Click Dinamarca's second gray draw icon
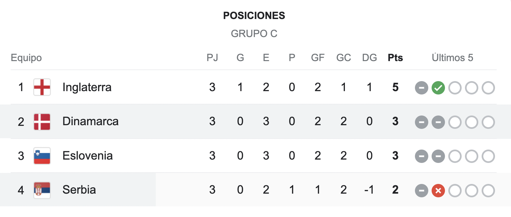511x217 pixels. [438, 122]
